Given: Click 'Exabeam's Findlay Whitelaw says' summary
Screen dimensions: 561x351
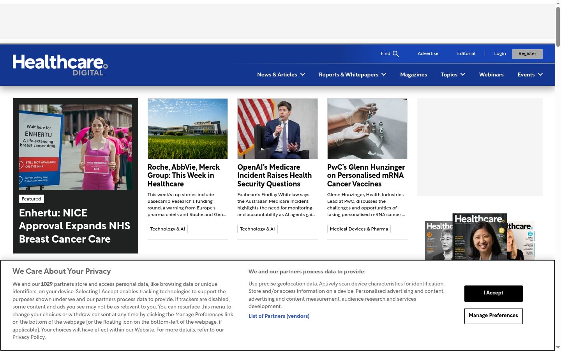Looking at the screenshot, I should pyautogui.click(x=276, y=205).
